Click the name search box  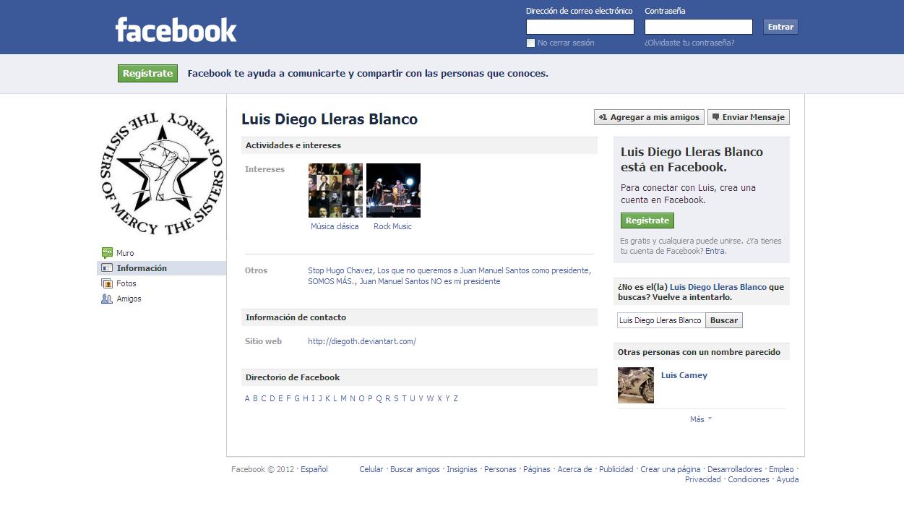point(660,320)
